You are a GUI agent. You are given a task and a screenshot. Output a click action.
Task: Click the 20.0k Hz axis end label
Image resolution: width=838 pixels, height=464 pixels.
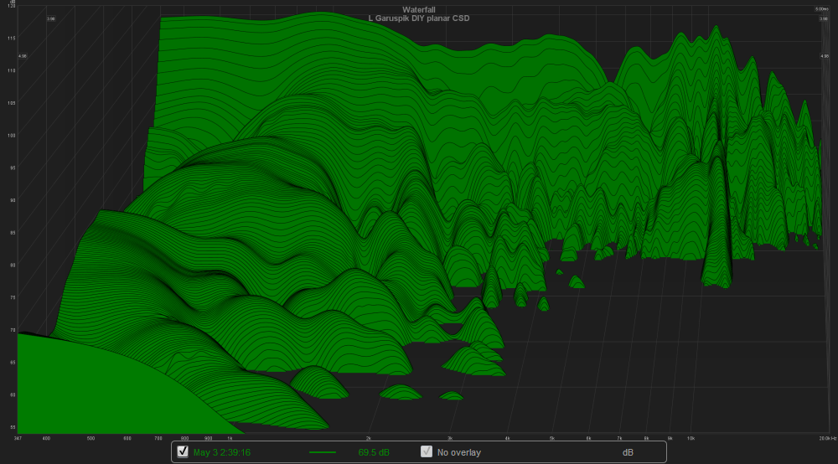click(828, 438)
